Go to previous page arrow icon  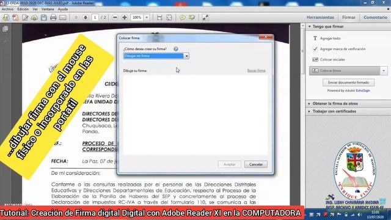coord(76,18)
